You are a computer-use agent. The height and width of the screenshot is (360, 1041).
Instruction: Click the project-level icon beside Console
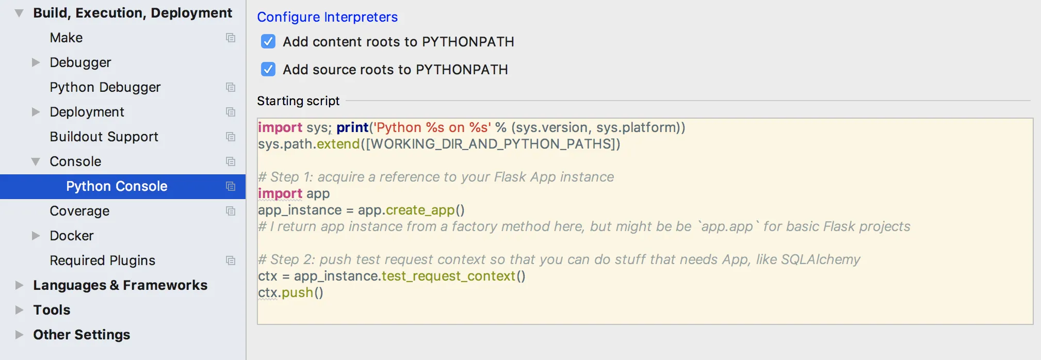[x=231, y=161]
